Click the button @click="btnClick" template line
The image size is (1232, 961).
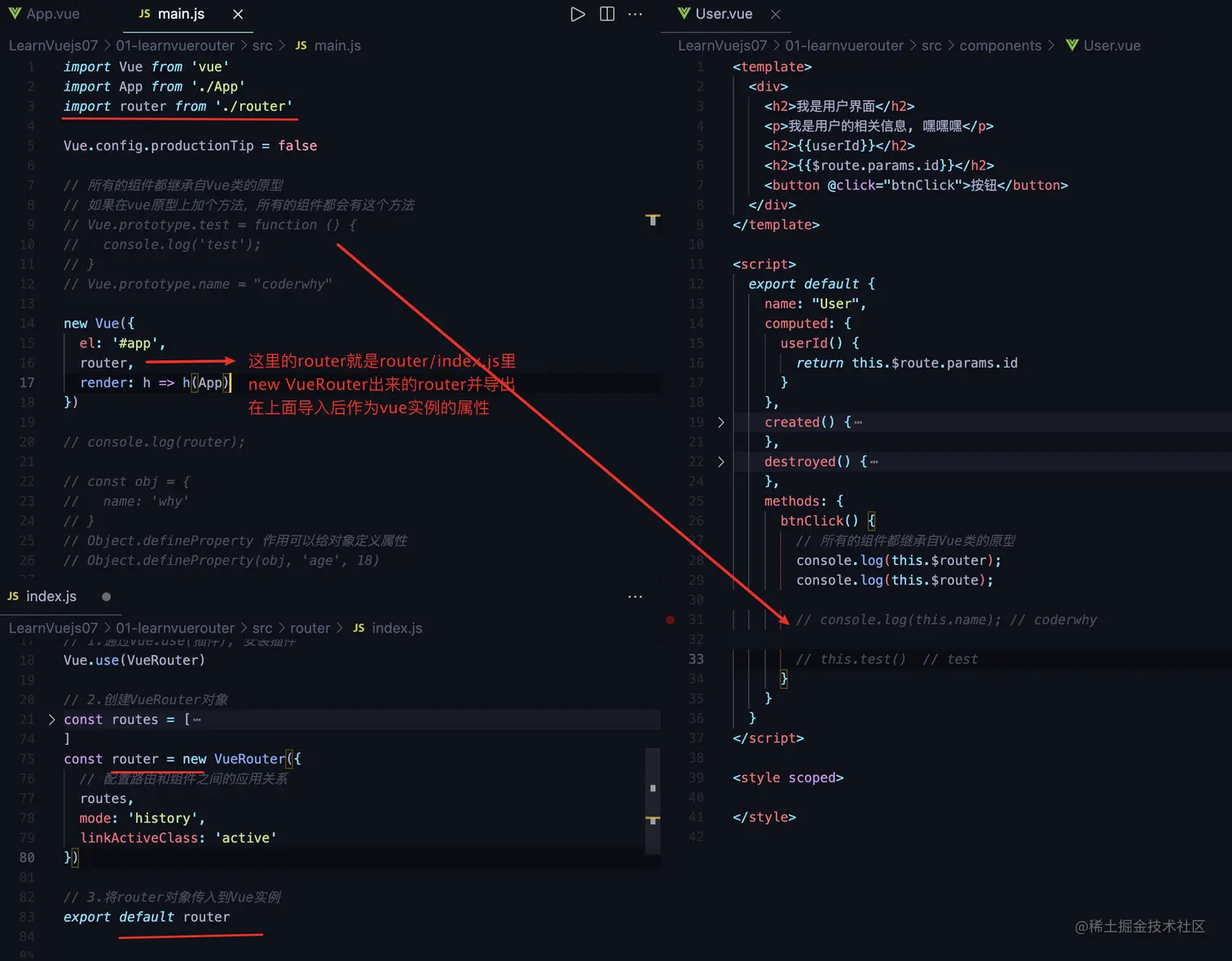coord(916,185)
